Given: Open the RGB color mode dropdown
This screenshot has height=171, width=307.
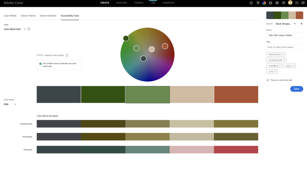Looking at the screenshot, I should 15,104.
